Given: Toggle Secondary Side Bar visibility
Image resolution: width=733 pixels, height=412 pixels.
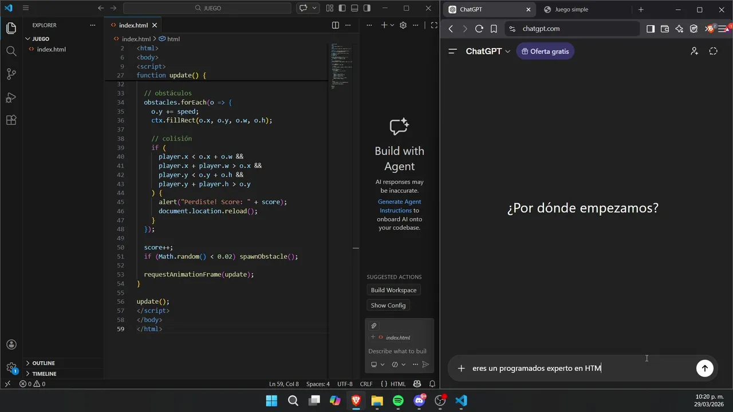Looking at the screenshot, I should pyautogui.click(x=367, y=8).
